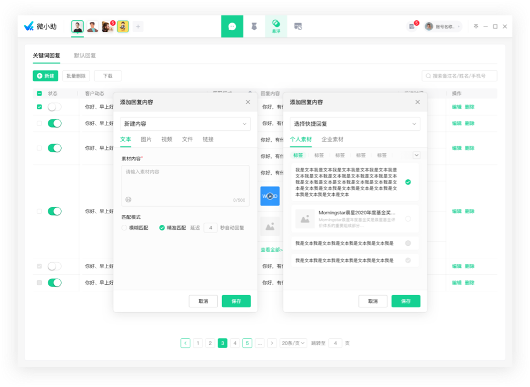Toggle the status switch in the first row
This screenshot has width=530, height=387.
[x=54, y=107]
